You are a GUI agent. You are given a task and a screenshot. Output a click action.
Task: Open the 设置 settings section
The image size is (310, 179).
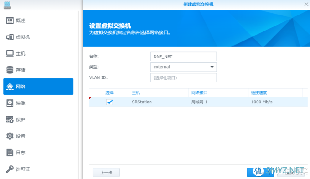tap(38, 136)
